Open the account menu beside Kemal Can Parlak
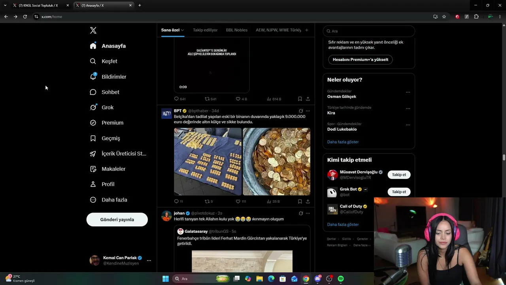This screenshot has height=285, width=506. pos(149,260)
